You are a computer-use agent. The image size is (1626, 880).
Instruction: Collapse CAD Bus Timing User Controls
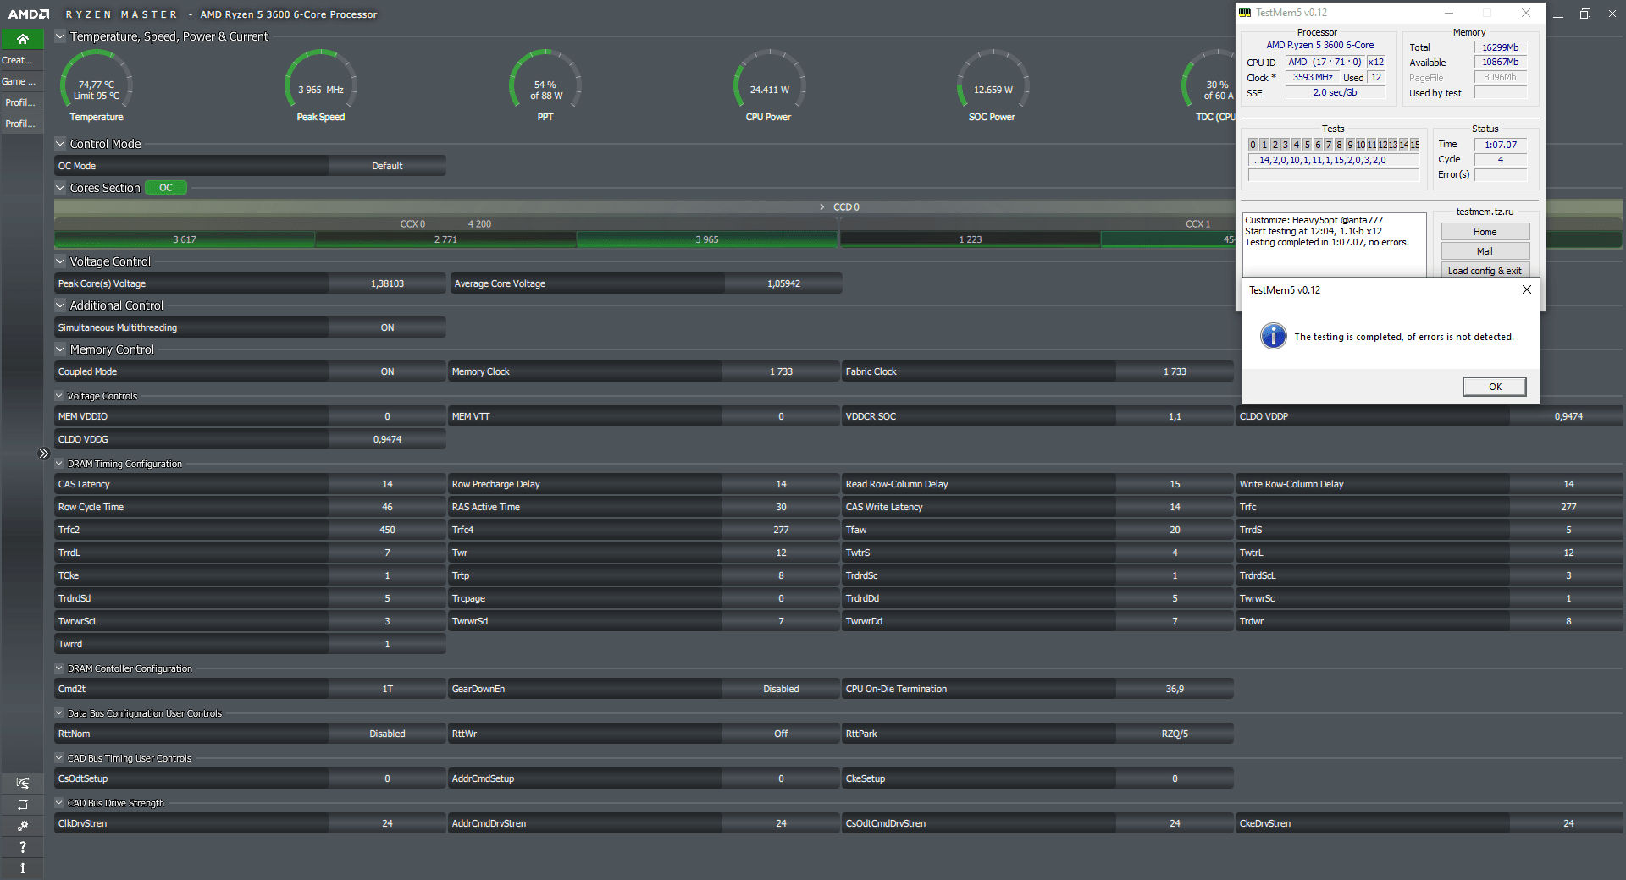coord(59,758)
